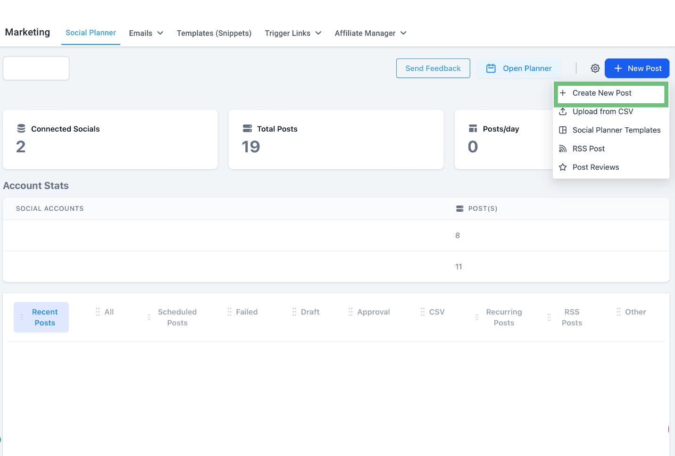Viewport: 675px width, 456px height.
Task: Click the drag handle on Approval tab
Action: [350, 312]
